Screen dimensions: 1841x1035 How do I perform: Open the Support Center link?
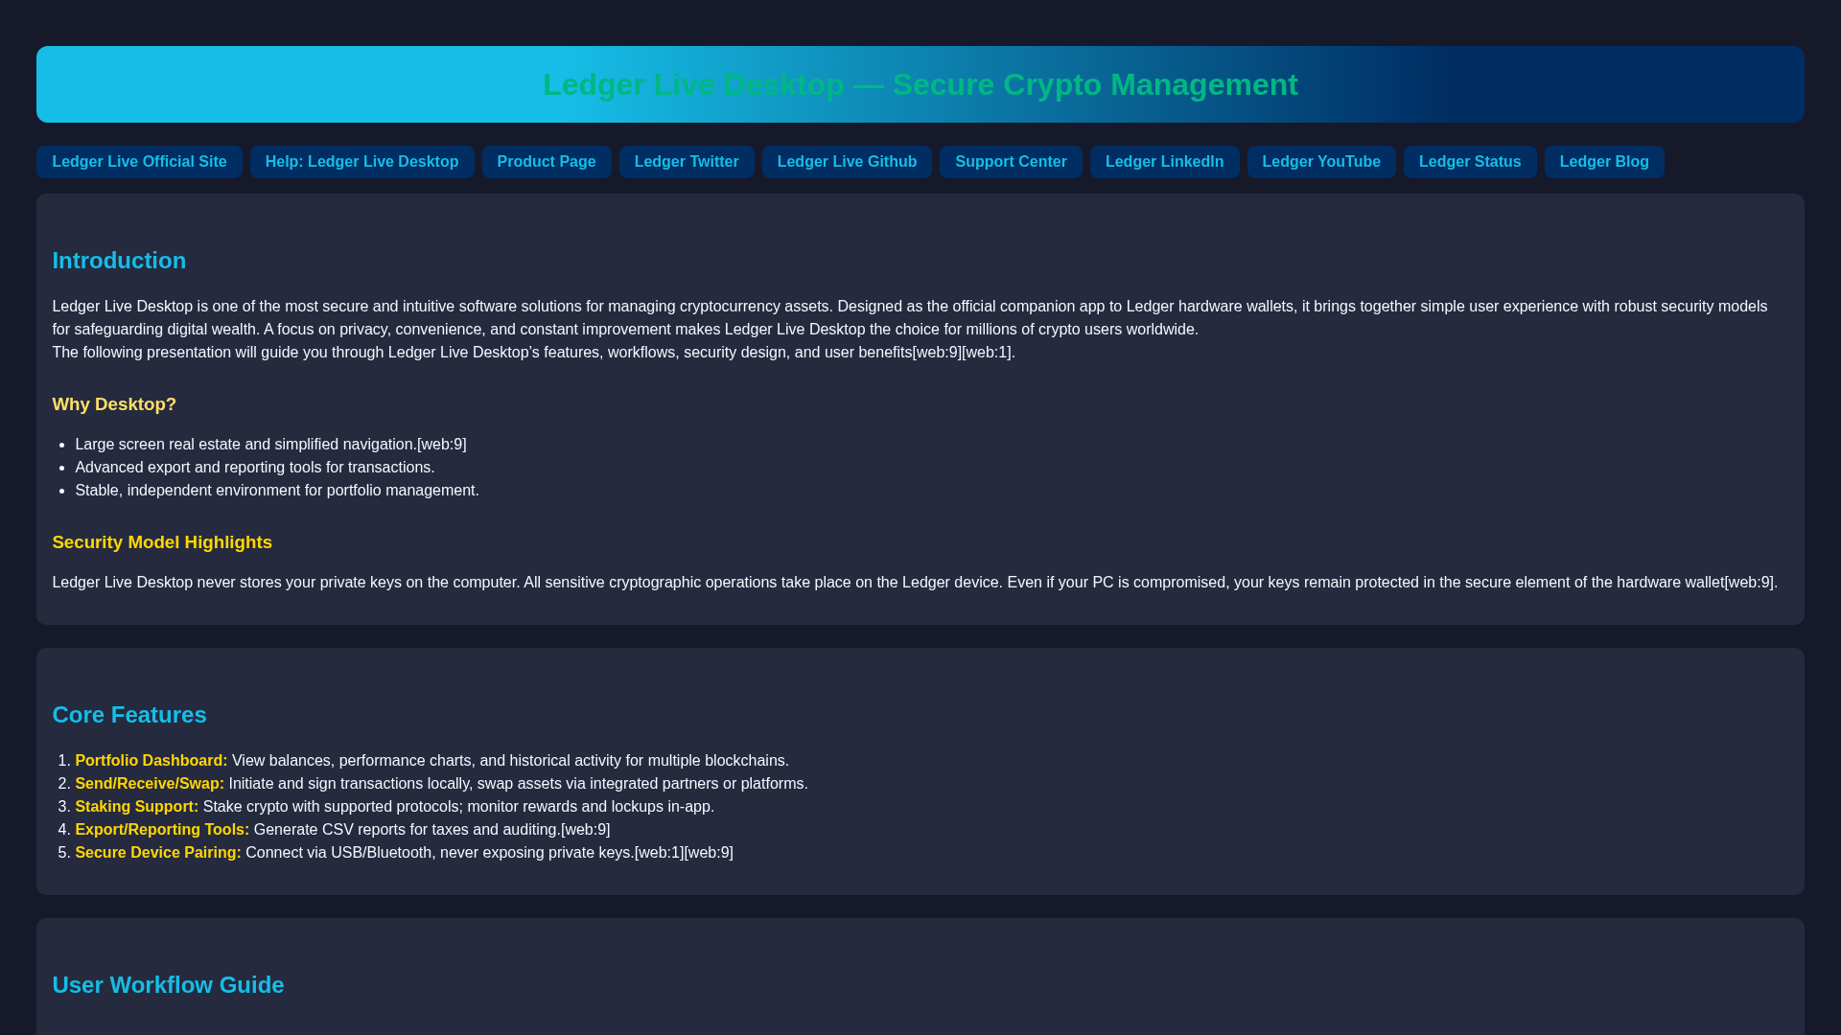point(1011,162)
